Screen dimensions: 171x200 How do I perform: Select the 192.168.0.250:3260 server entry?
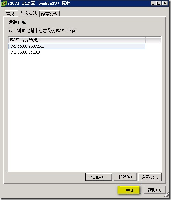[77, 46]
